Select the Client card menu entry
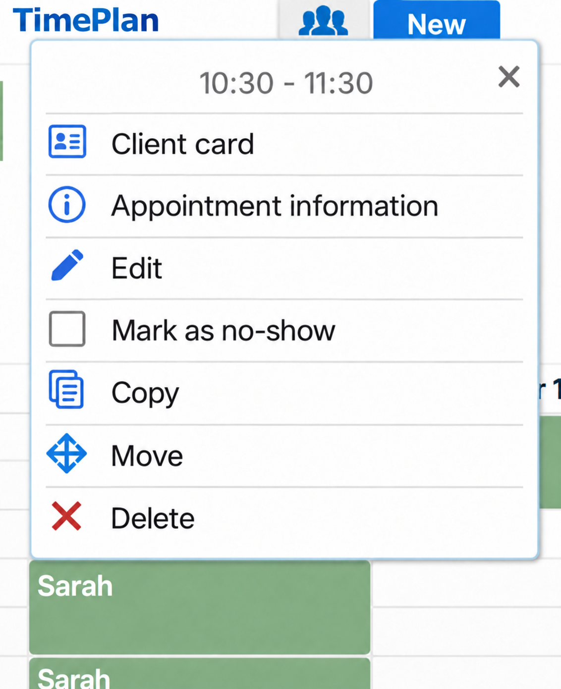 284,144
